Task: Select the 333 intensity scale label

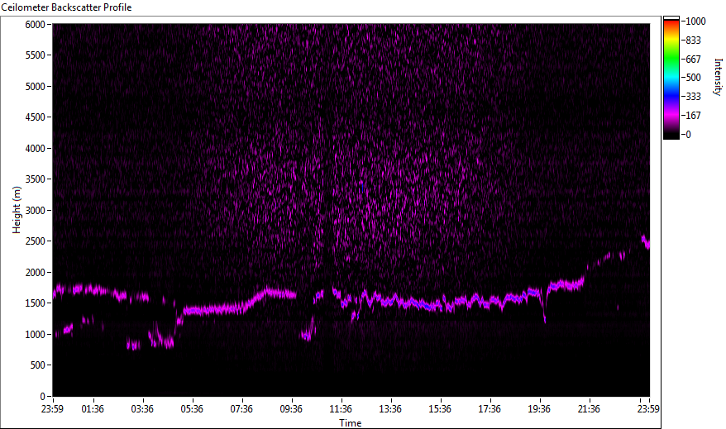Action: click(693, 97)
